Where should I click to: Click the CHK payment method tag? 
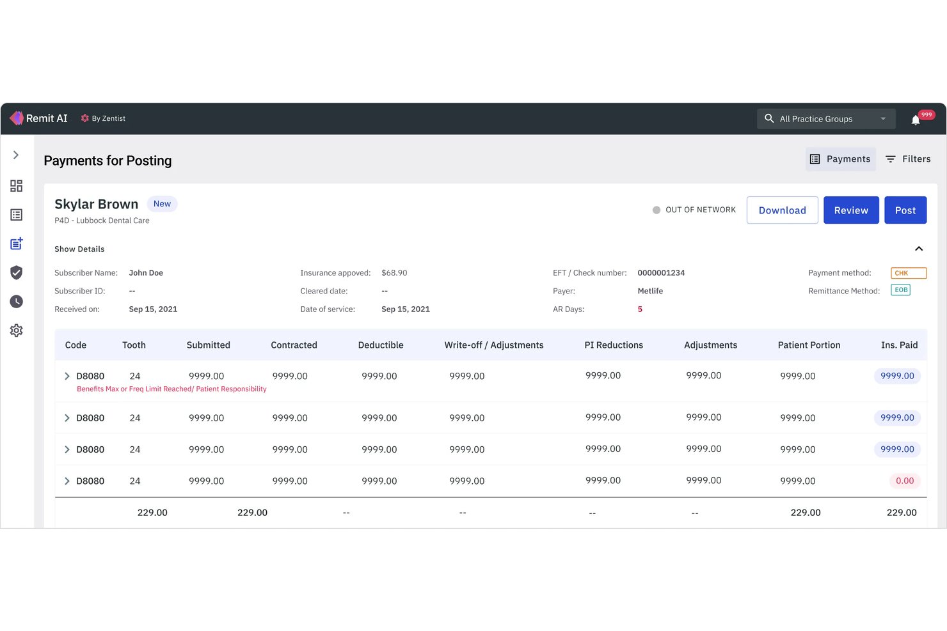(x=909, y=273)
